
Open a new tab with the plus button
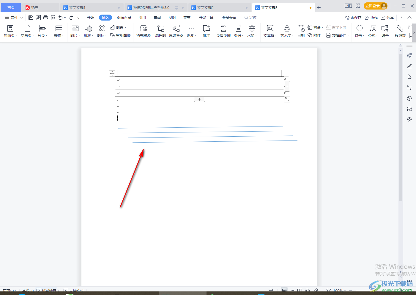(x=319, y=7)
